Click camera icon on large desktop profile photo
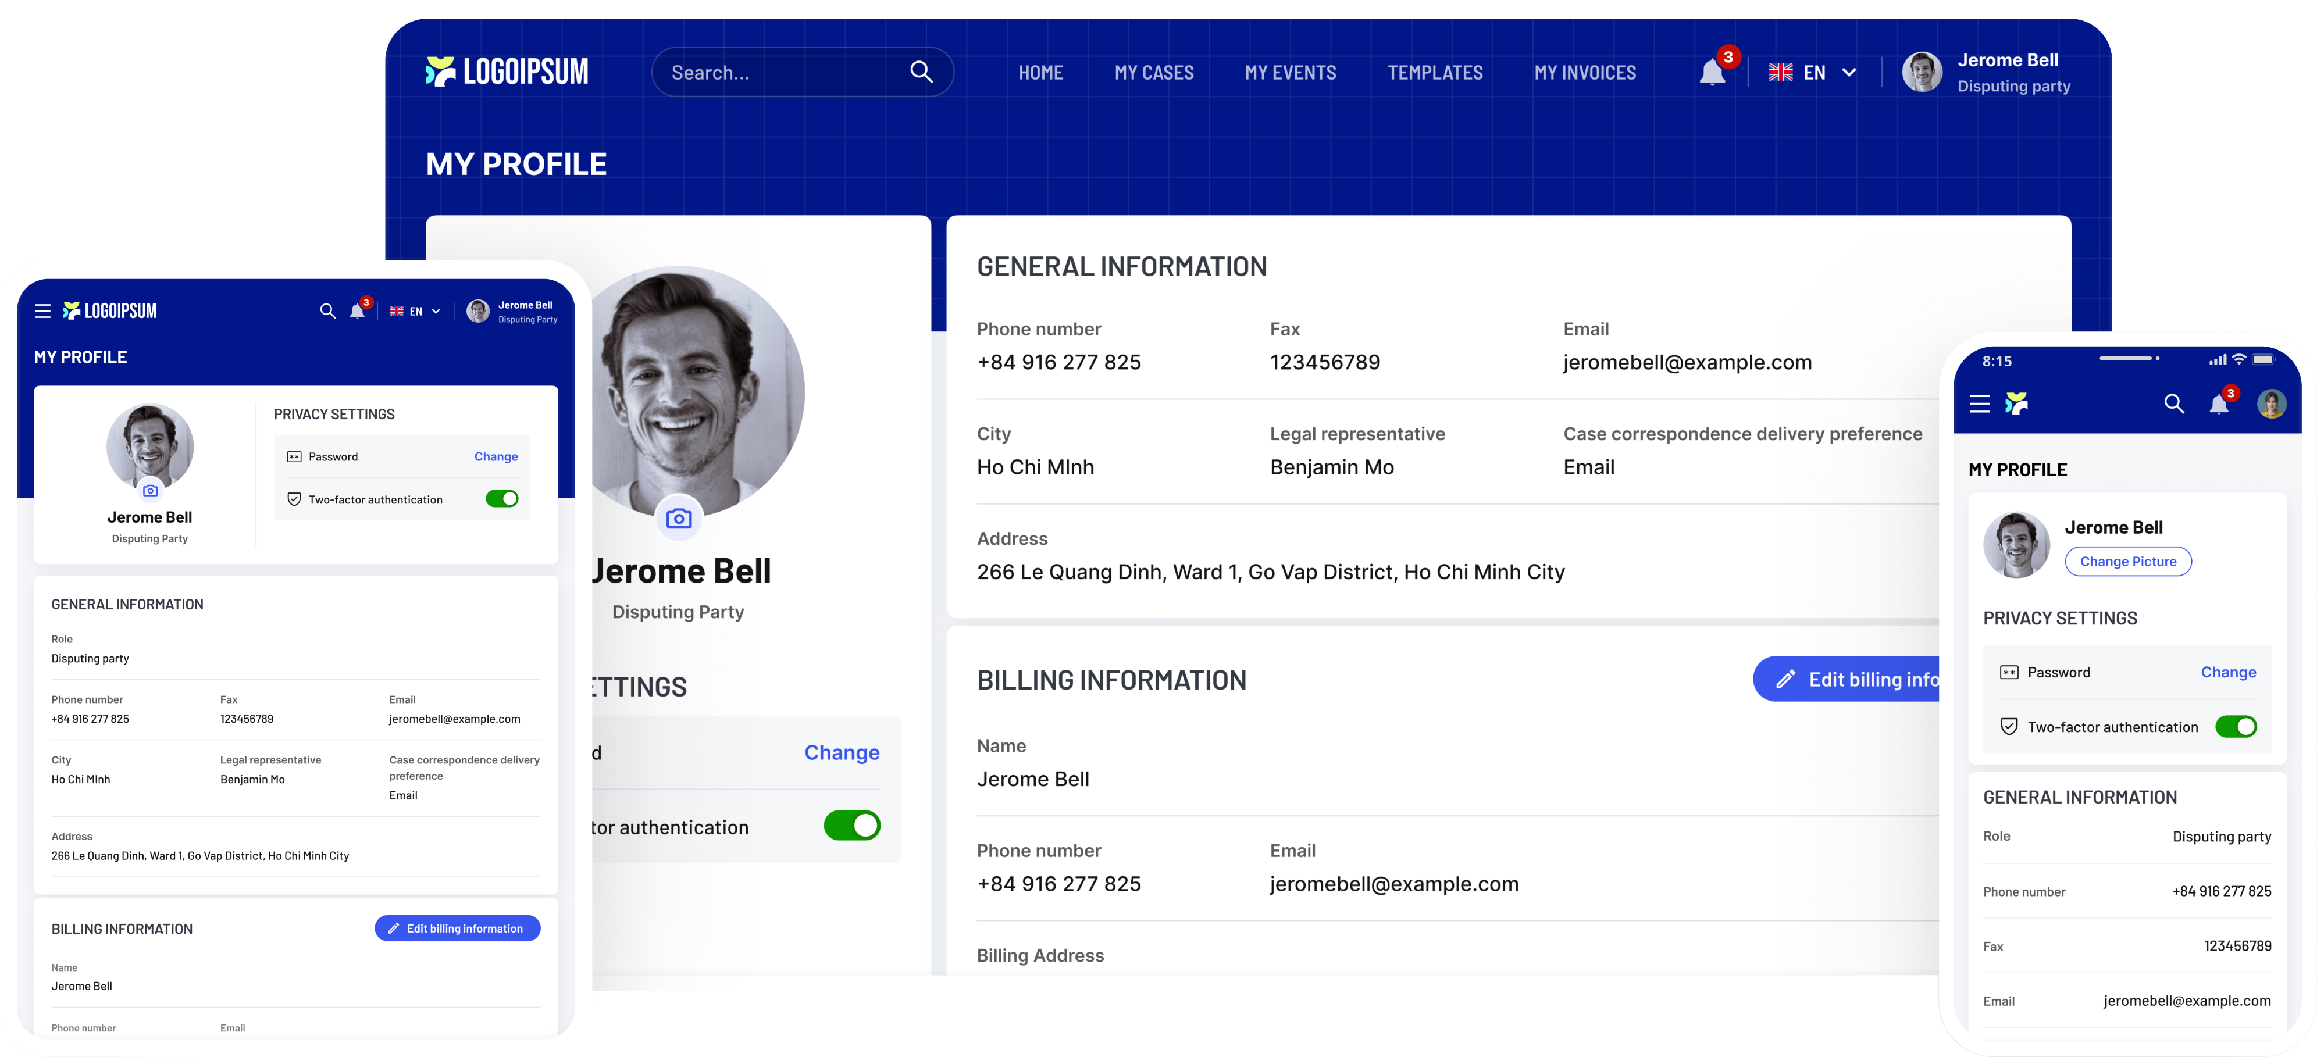Screen dimensions: 2317x1057 point(679,518)
